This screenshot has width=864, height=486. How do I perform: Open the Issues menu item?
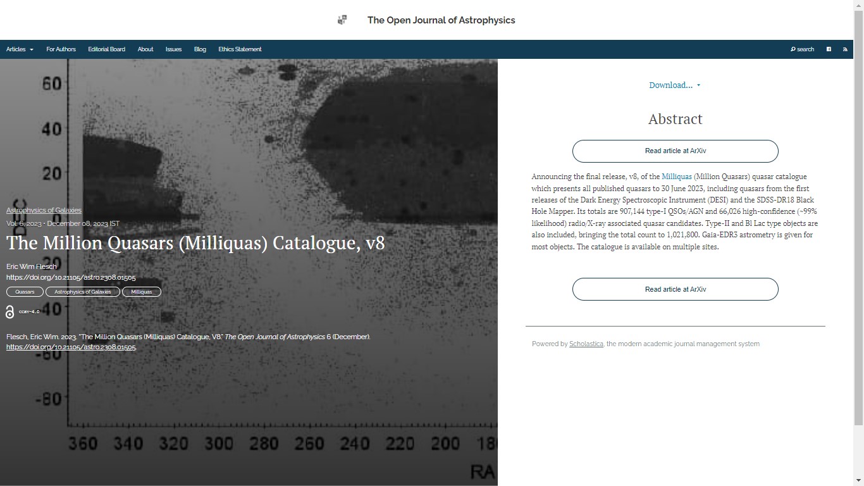coord(173,49)
